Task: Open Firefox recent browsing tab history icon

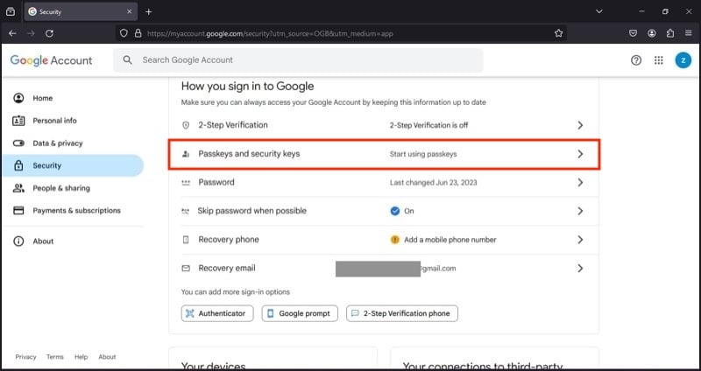Action: pyautogui.click(x=11, y=11)
